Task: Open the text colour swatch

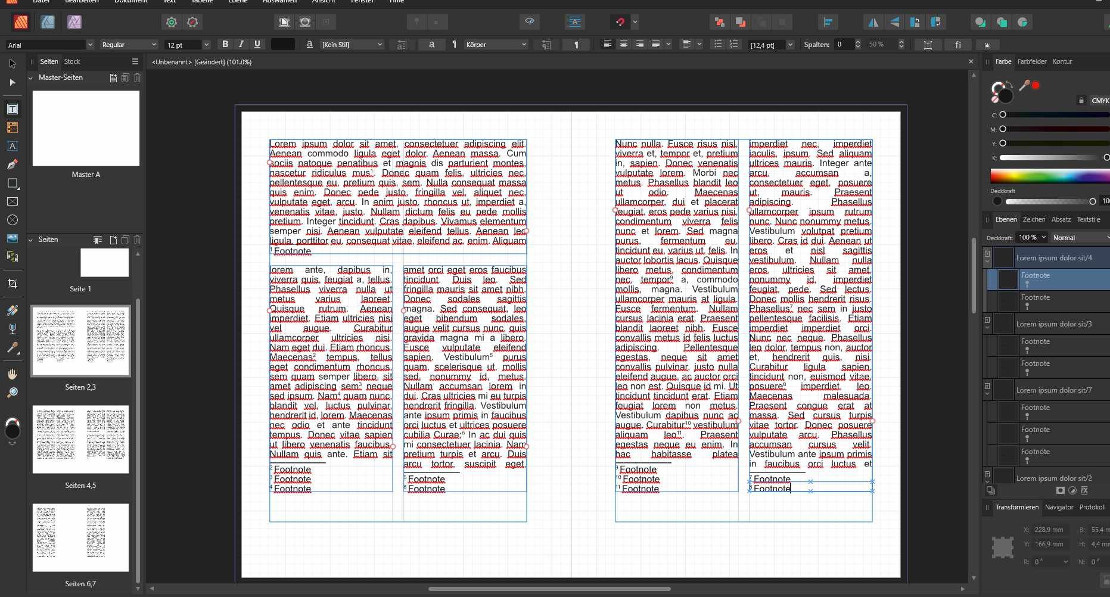Action: (x=283, y=44)
